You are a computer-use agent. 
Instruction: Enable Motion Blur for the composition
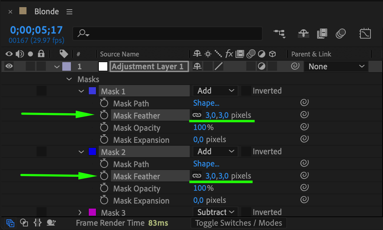point(341,34)
